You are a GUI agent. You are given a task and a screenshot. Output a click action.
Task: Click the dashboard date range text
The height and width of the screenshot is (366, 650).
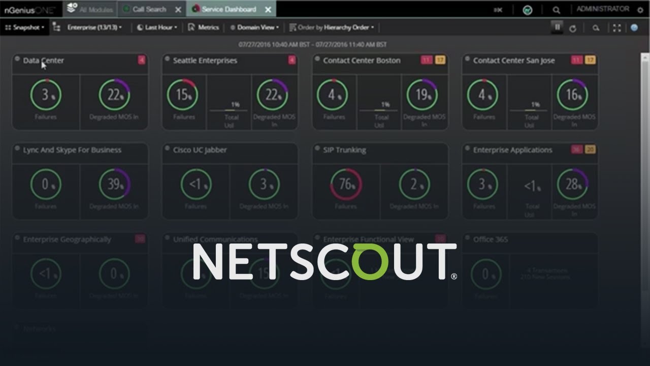click(312, 45)
